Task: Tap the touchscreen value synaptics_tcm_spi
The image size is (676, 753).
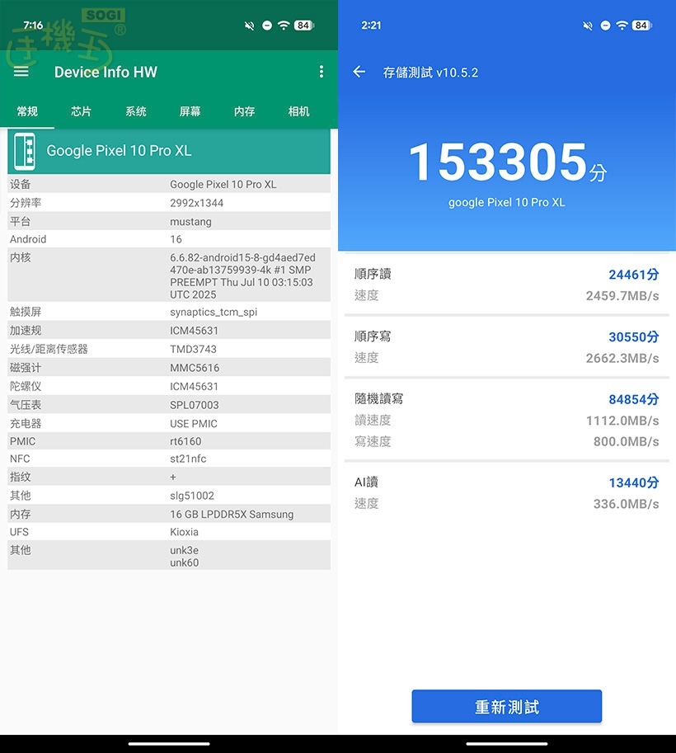Action: tap(214, 312)
